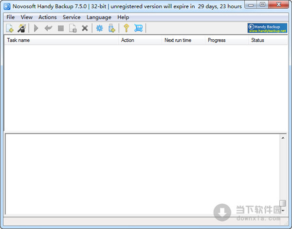Open the task wizard wand icon
The image size is (292, 229).
(x=21, y=28)
